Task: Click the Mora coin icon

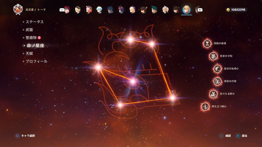Action: (228, 10)
